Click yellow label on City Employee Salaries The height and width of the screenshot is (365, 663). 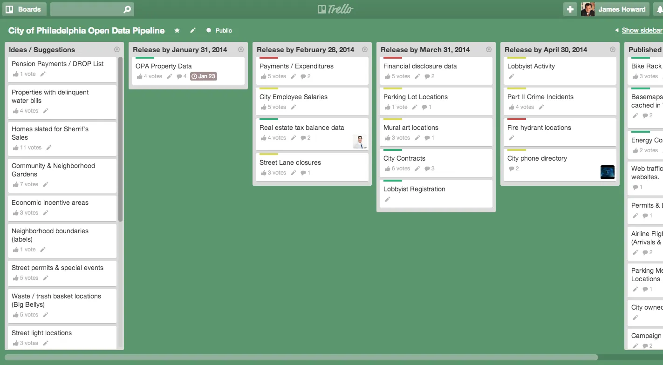point(269,88)
